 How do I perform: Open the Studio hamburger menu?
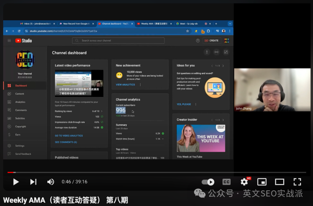(9, 41)
